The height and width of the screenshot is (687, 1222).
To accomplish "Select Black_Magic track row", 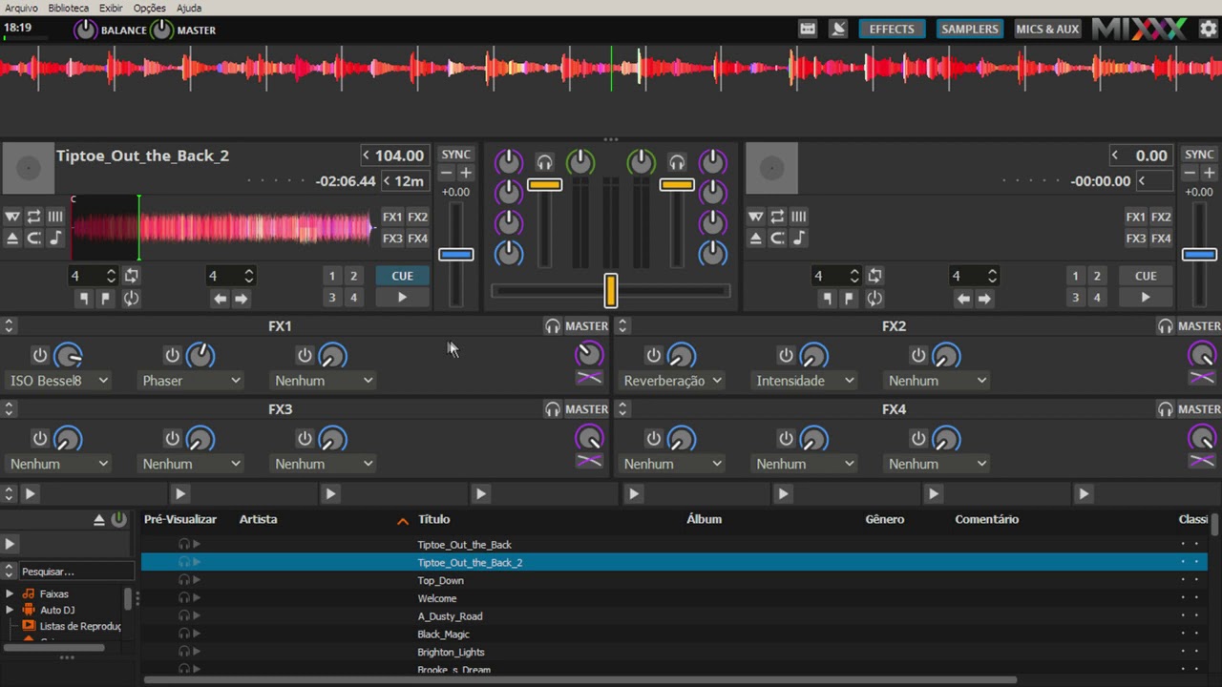I will click(x=674, y=635).
